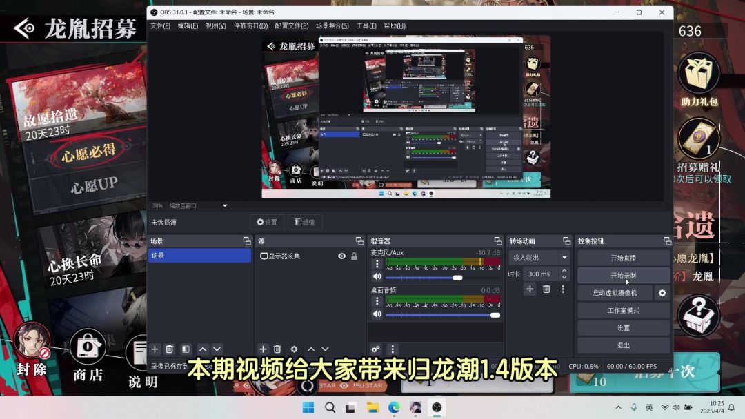
Task: Delete the selected scene with trash icon
Action: click(x=170, y=349)
